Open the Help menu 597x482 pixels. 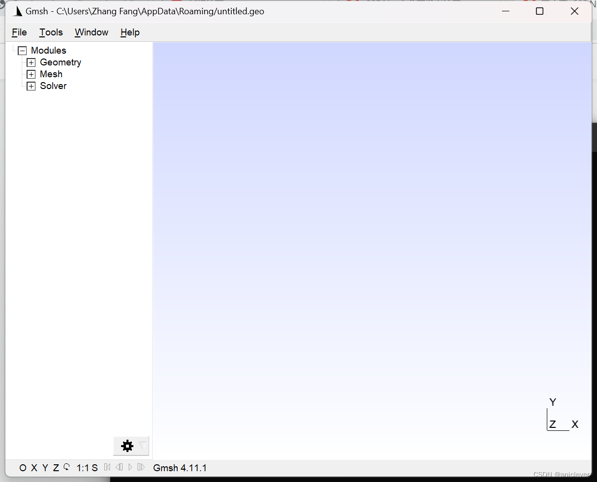click(130, 32)
